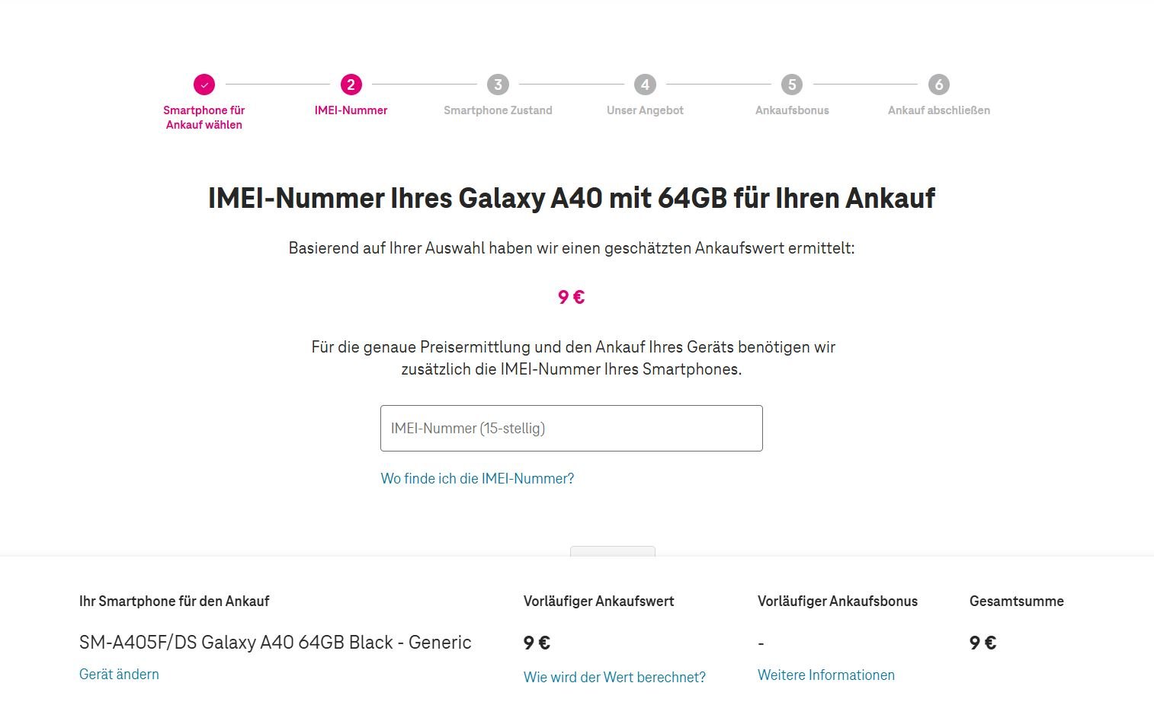Go back to 'Smartphone für Ankauf wählen' label

click(204, 117)
